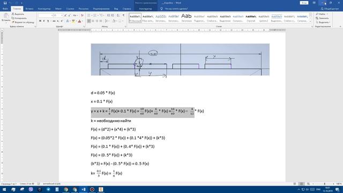The height and width of the screenshot is (193, 343).
Task: Open Chrome from the taskbar
Action: click(x=66, y=189)
